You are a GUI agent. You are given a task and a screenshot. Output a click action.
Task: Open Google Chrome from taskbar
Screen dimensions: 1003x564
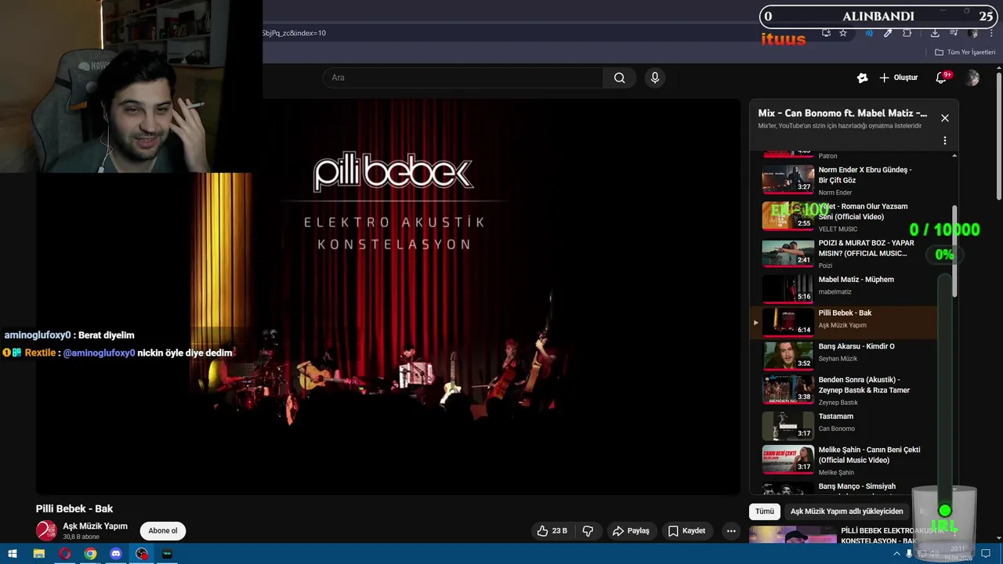(90, 554)
